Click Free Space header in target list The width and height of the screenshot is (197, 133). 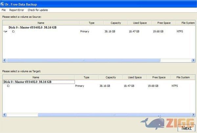click(x=159, y=78)
